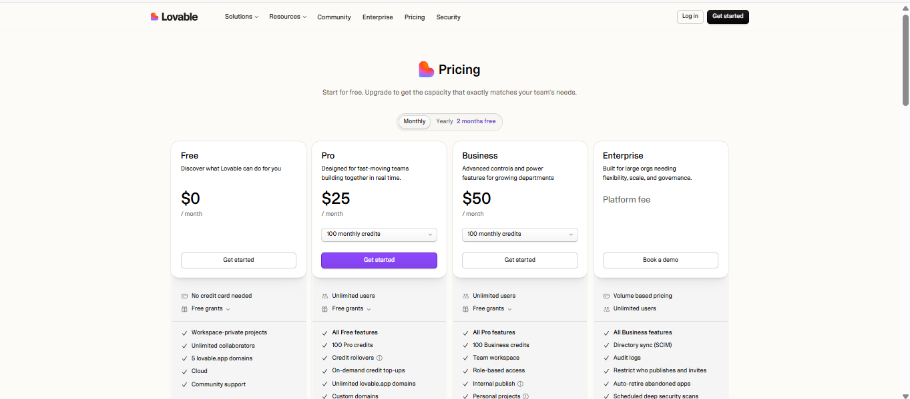Select Monthly billing toggle
Screen dimensions: 910x399
(x=415, y=121)
